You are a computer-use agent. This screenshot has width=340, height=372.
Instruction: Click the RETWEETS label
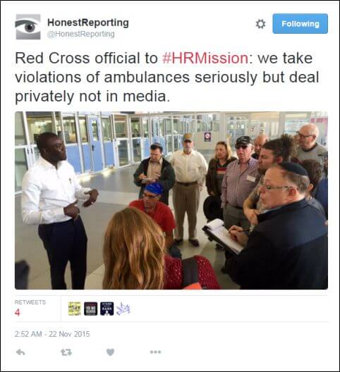coord(30,302)
